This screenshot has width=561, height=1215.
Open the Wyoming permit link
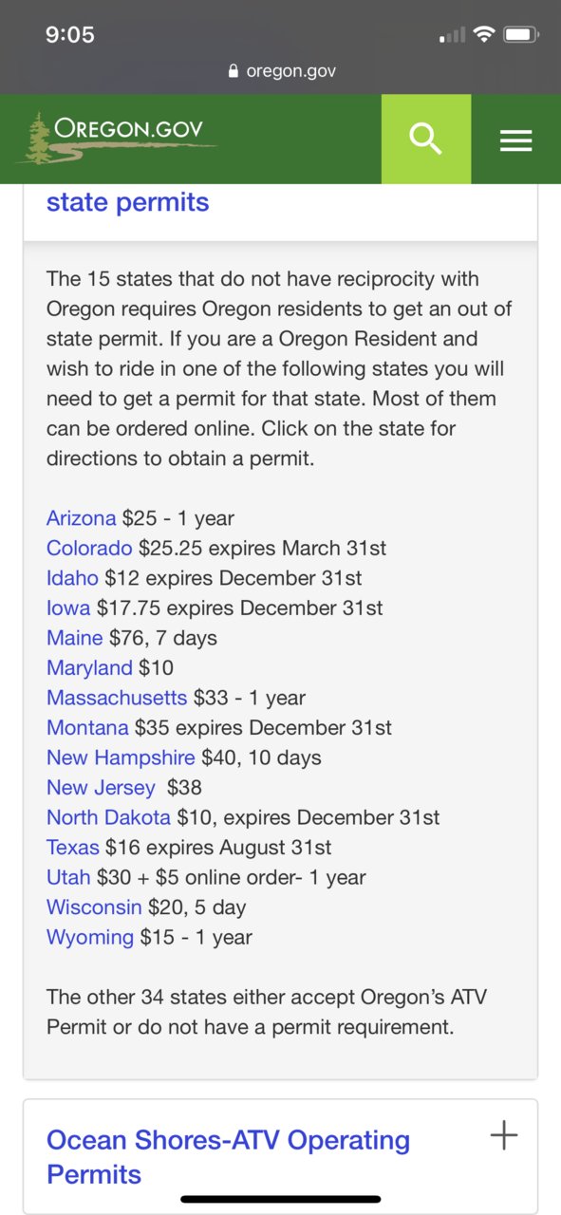pos(90,937)
